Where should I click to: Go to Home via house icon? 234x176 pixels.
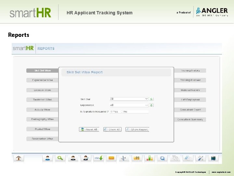pos(19,158)
